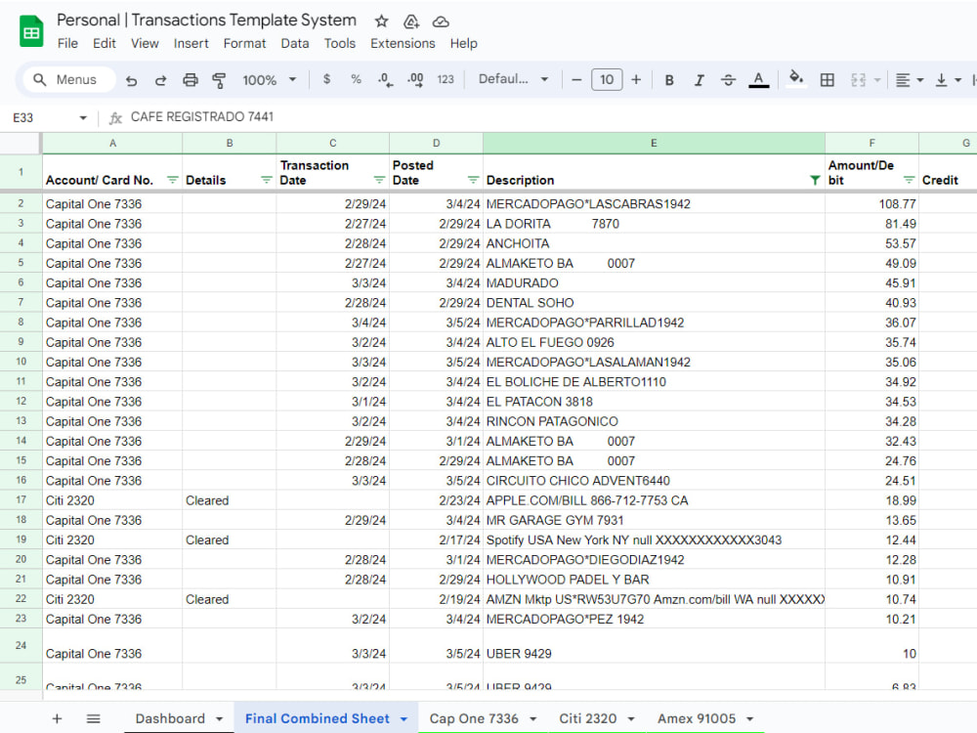Switch to the Cap One 7336 tab
The image size is (977, 733).
[474, 718]
